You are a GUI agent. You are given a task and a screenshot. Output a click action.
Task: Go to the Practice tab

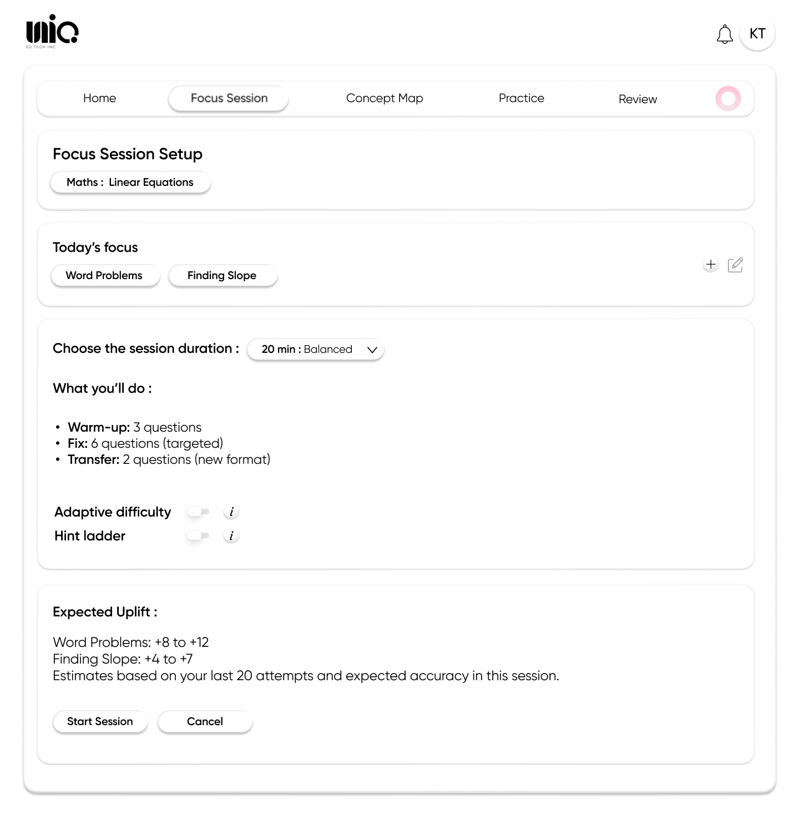click(x=521, y=98)
